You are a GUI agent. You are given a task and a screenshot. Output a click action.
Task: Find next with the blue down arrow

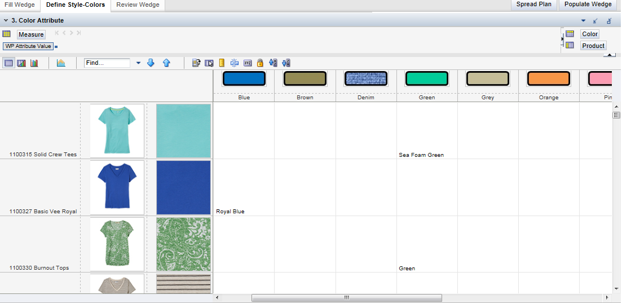151,63
